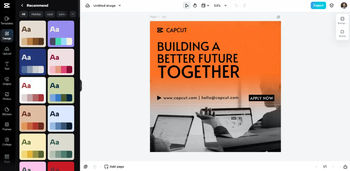Click the APPLY NOW button on canvas
This screenshot has height=171, width=350.
[262, 98]
